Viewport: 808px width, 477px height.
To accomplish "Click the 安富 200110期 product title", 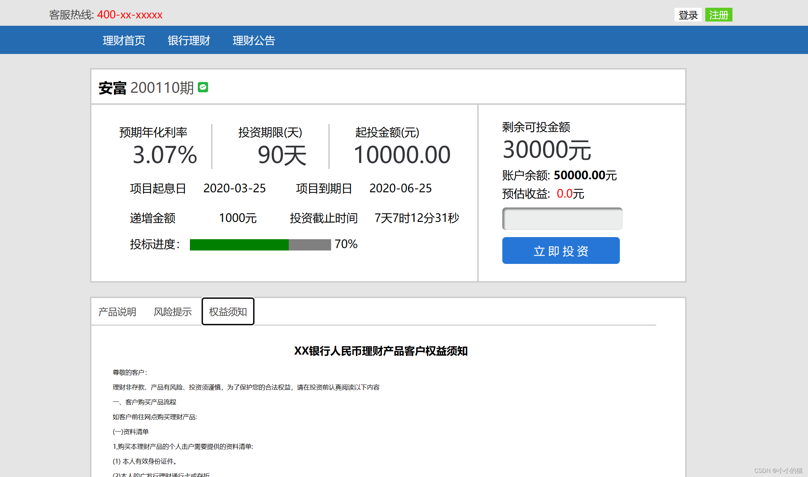I will point(146,88).
